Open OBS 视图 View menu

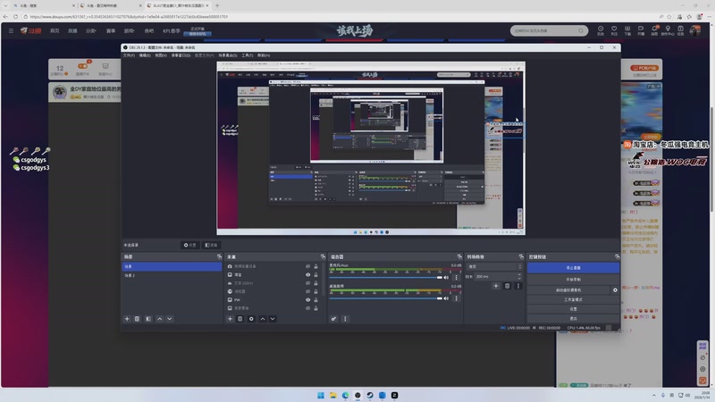point(161,55)
